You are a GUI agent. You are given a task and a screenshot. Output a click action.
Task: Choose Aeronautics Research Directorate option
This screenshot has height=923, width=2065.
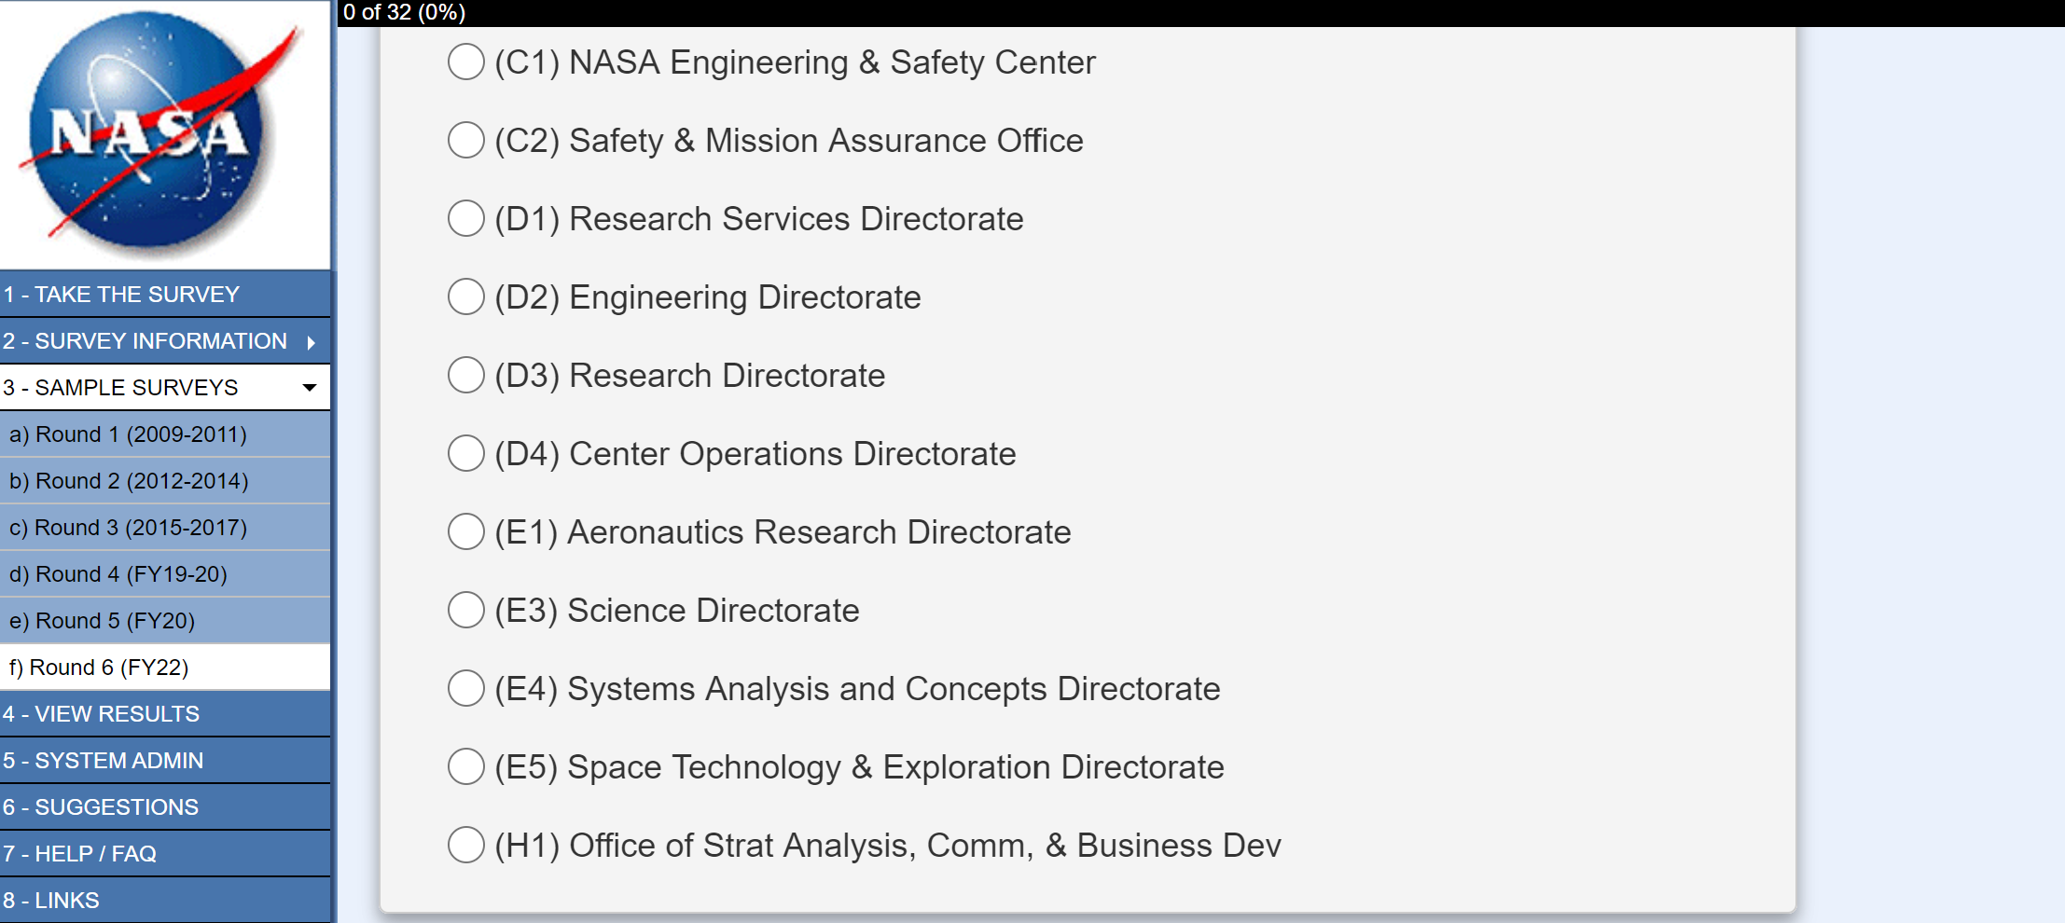466,532
